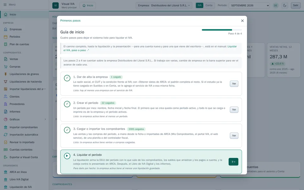This screenshot has width=304, height=190.
Task: Close the Primeros pasos dialog
Action: [242, 21]
